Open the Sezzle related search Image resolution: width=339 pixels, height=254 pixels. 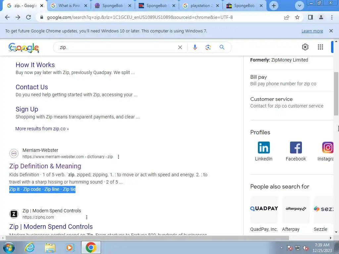click(324, 214)
